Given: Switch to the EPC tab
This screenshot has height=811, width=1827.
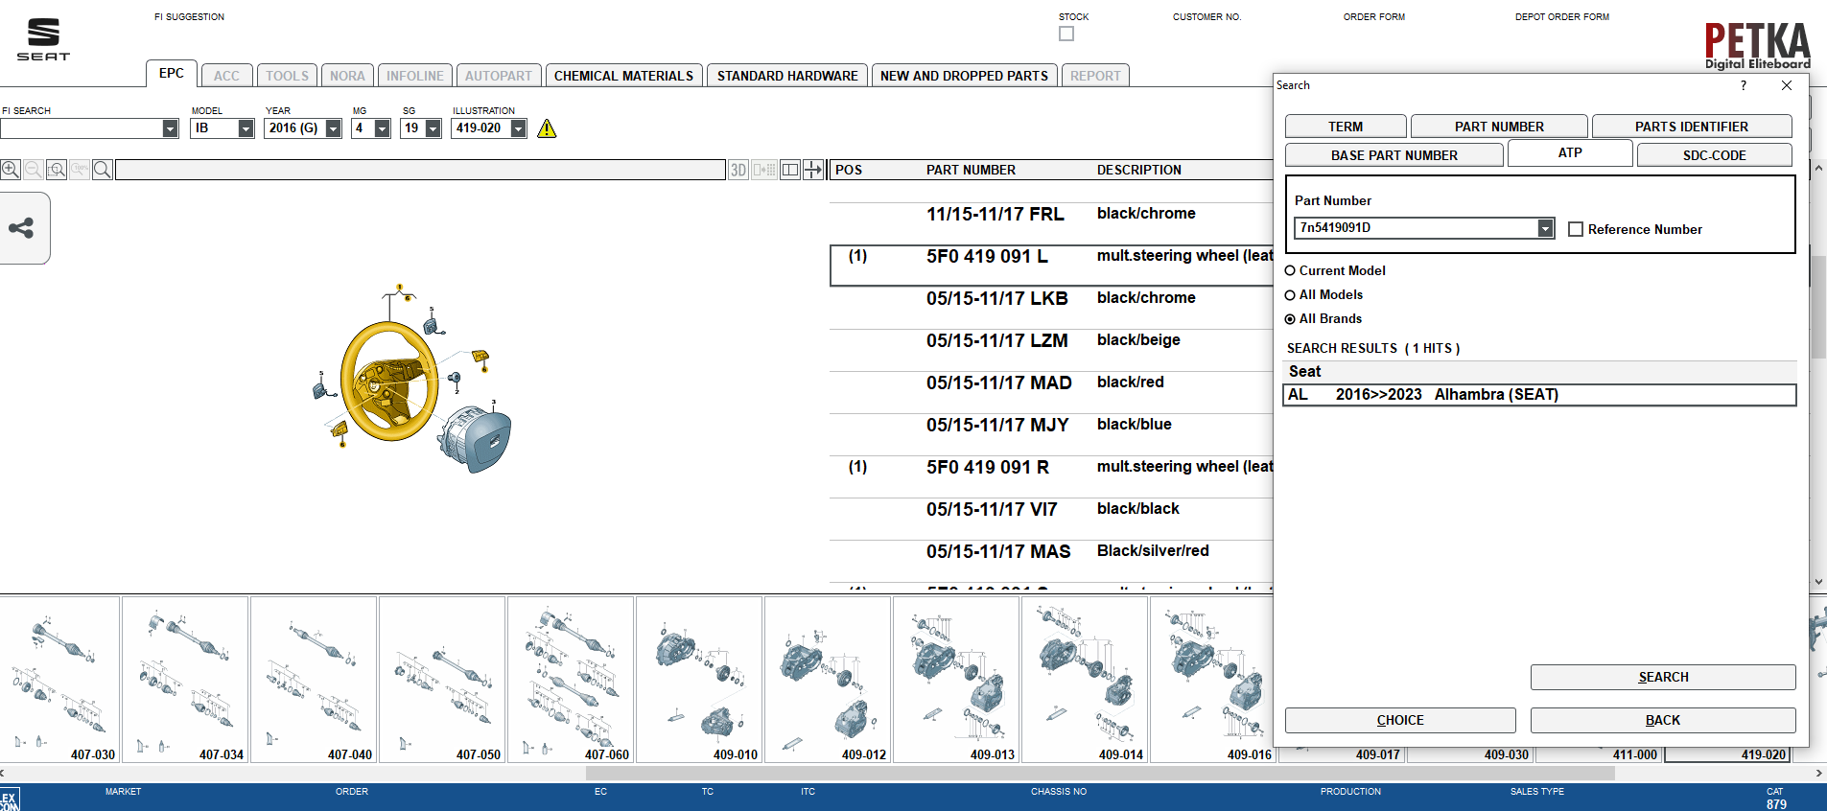Looking at the screenshot, I should coord(172,74).
